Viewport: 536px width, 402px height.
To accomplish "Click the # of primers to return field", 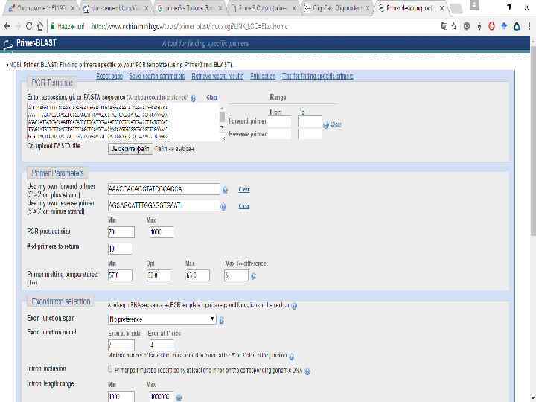I will pyautogui.click(x=121, y=249).
